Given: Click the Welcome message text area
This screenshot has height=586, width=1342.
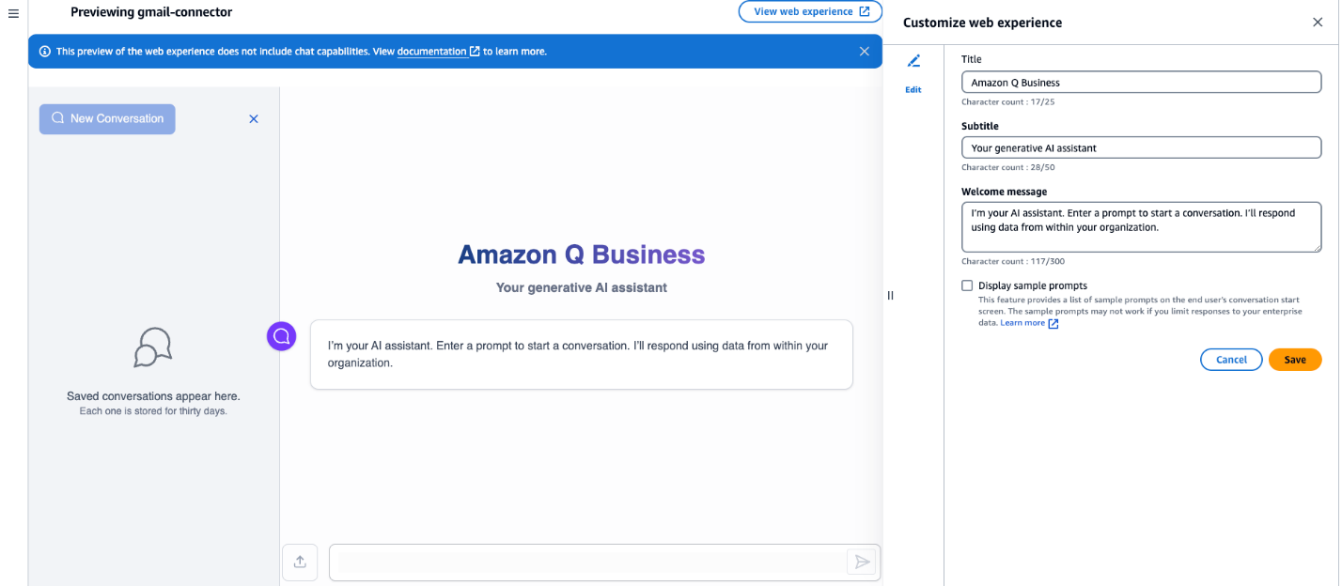Looking at the screenshot, I should click(x=1142, y=227).
